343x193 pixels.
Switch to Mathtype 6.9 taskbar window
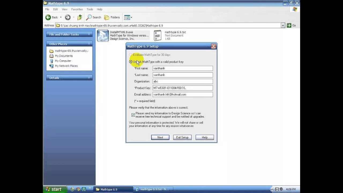[x=113, y=189]
